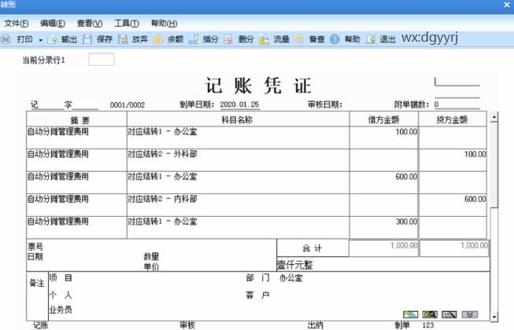
Task: Click the Print (打印) toolbar icon
Action: click(6, 39)
